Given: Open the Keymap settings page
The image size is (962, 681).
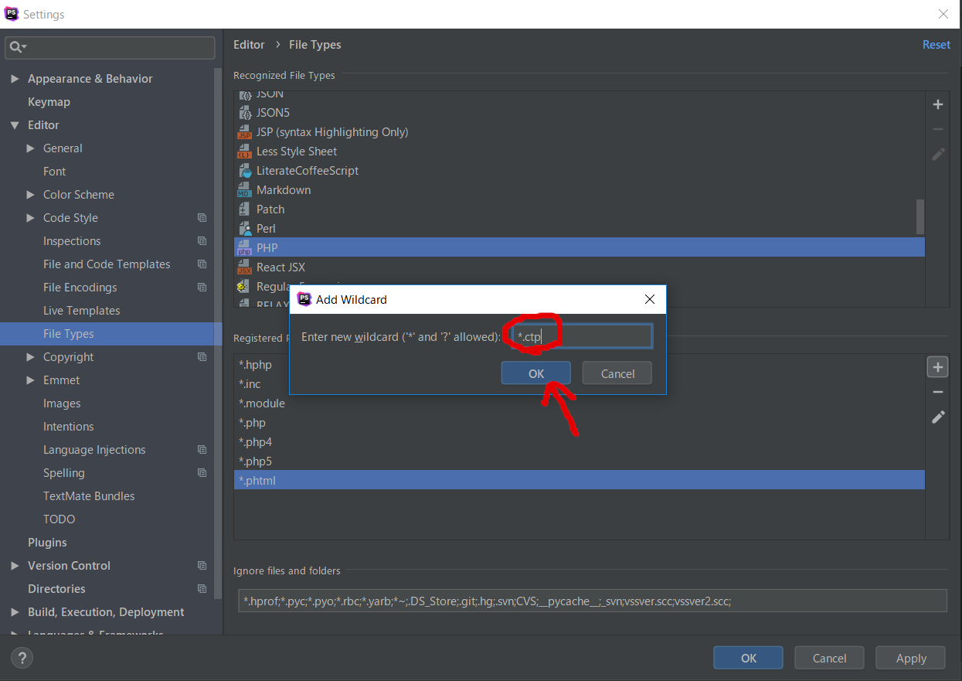Looking at the screenshot, I should click(49, 102).
